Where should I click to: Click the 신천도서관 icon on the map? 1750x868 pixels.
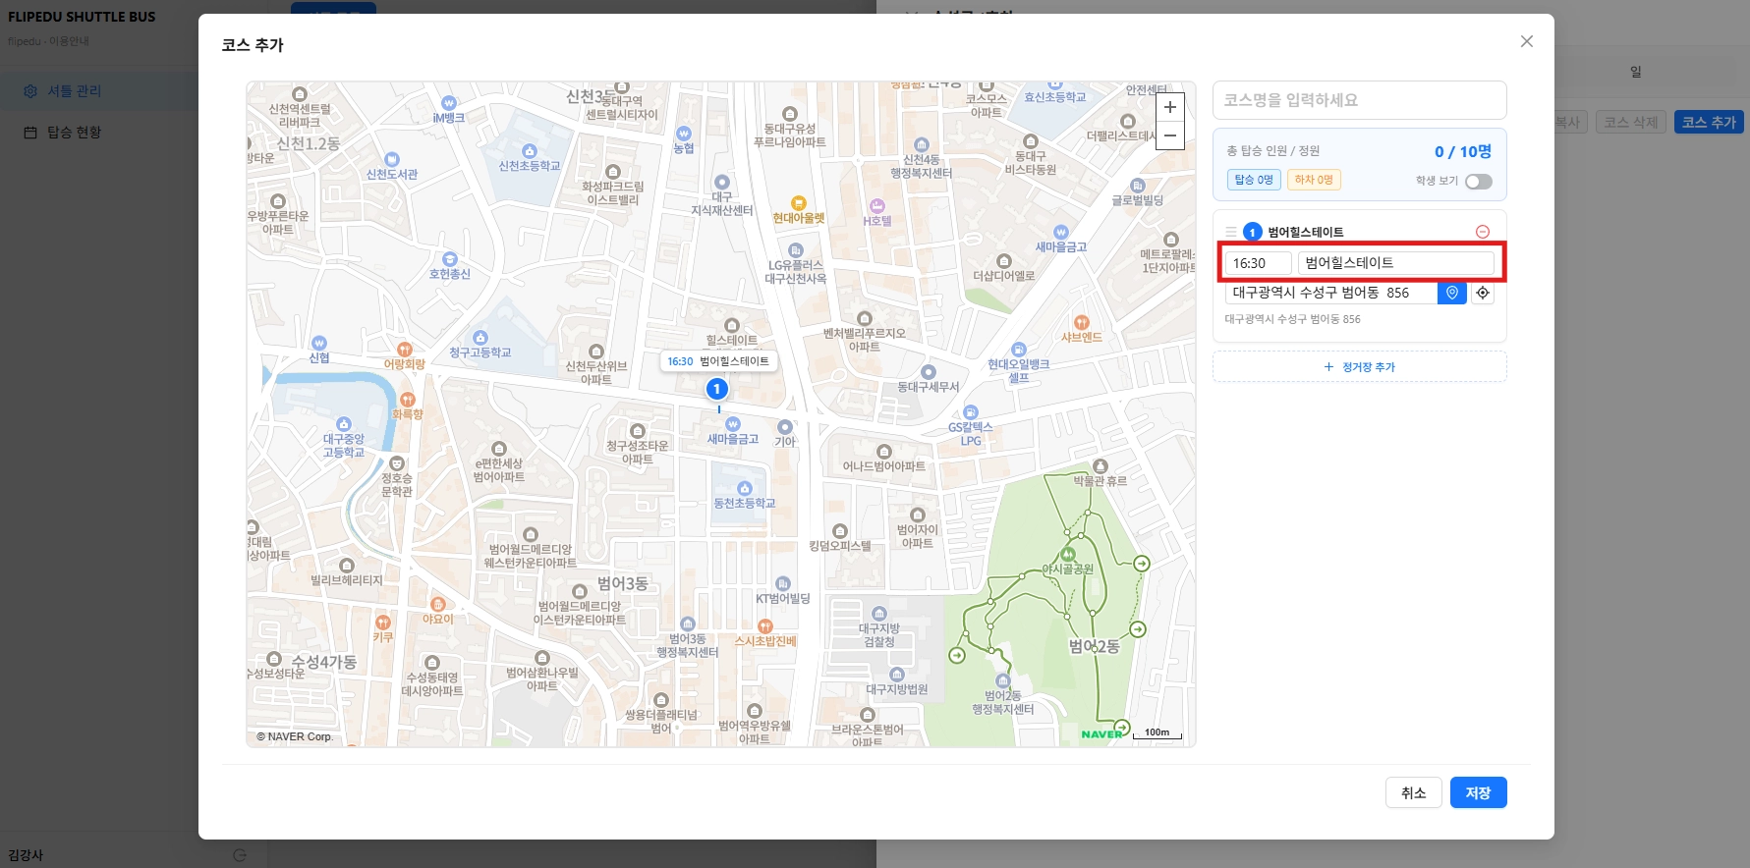pos(392,159)
